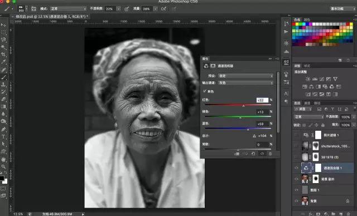The image size is (357, 216).
Task: Hide the 背景 background layer
Action: pyautogui.click(x=296, y=201)
